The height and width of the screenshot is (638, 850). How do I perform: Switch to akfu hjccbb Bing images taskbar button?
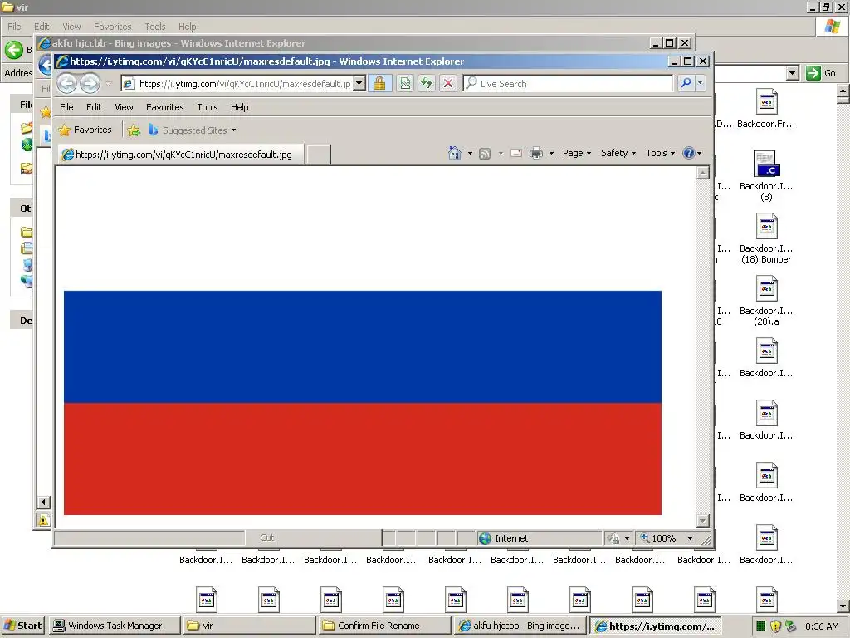tap(520, 626)
